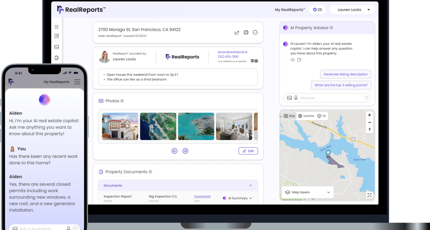Open the satellite coastline photo thumbnail
Viewport: 430px width, 230px height.
point(158,127)
